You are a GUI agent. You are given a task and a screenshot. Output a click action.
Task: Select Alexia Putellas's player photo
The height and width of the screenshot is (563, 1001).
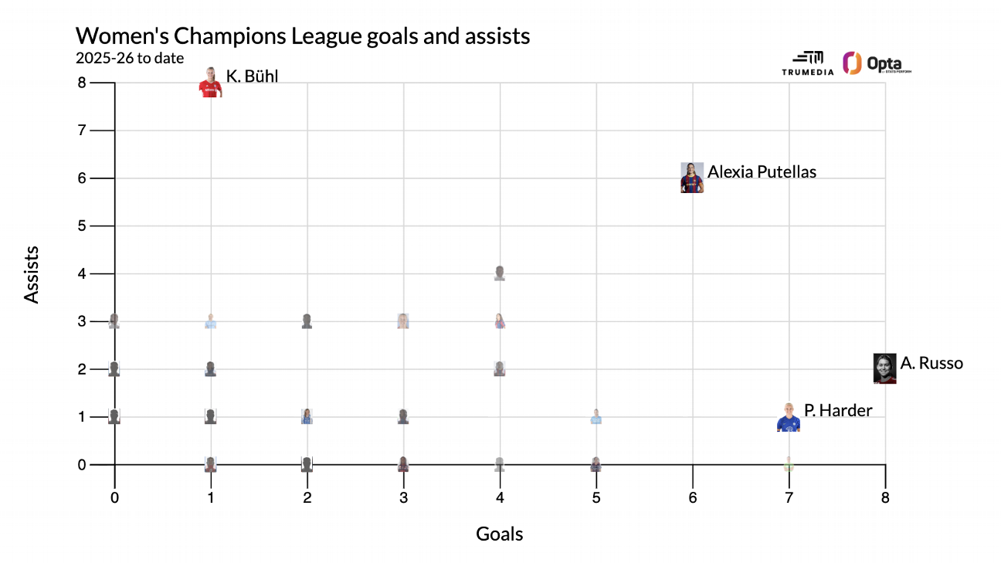point(692,178)
